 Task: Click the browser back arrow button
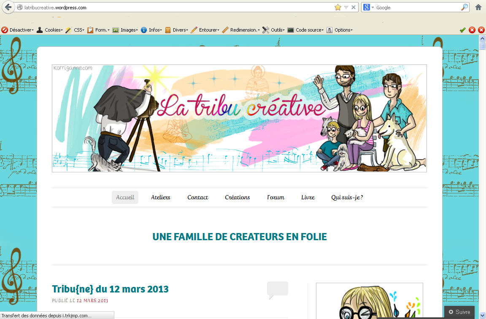point(8,7)
